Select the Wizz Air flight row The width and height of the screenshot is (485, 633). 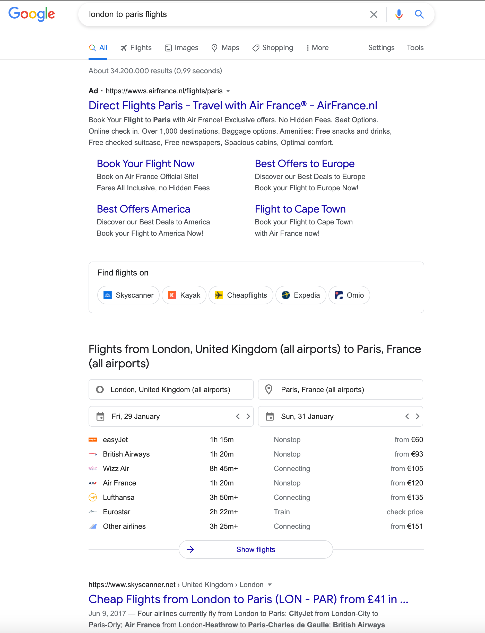256,469
